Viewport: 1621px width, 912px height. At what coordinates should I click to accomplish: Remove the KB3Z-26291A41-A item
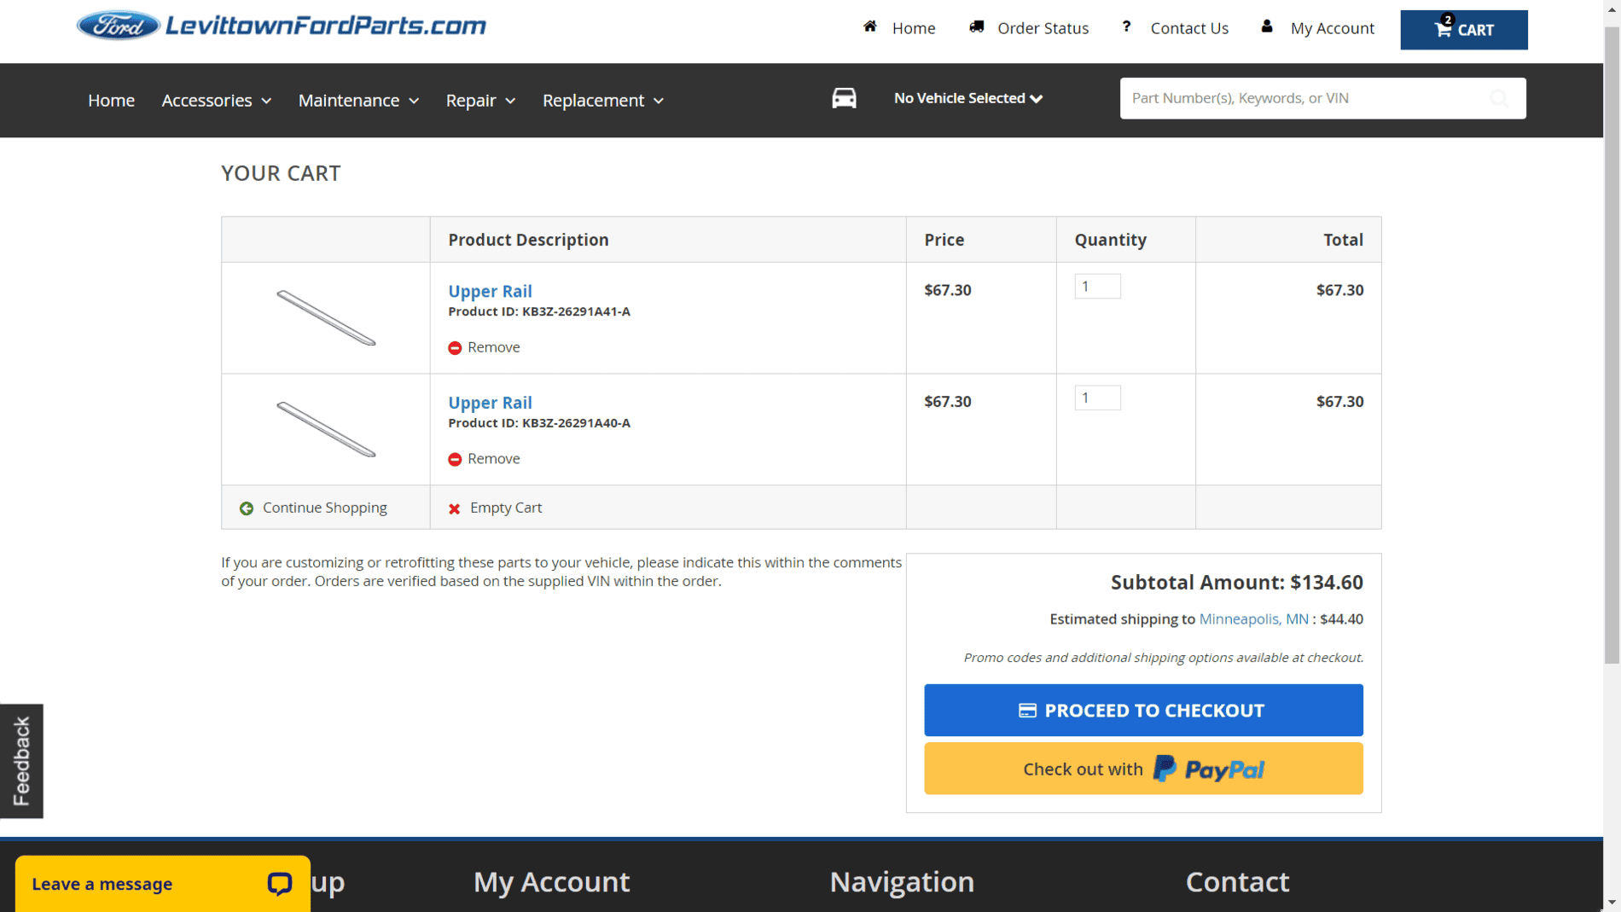(x=493, y=347)
